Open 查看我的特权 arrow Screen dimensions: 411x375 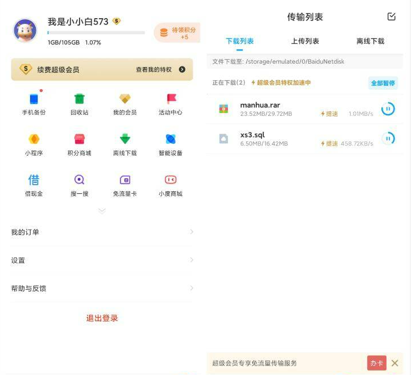tap(182, 69)
